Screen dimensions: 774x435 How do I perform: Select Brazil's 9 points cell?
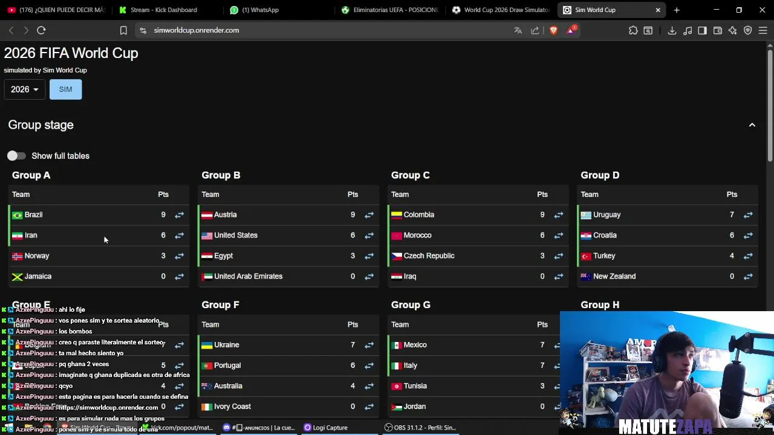163,215
